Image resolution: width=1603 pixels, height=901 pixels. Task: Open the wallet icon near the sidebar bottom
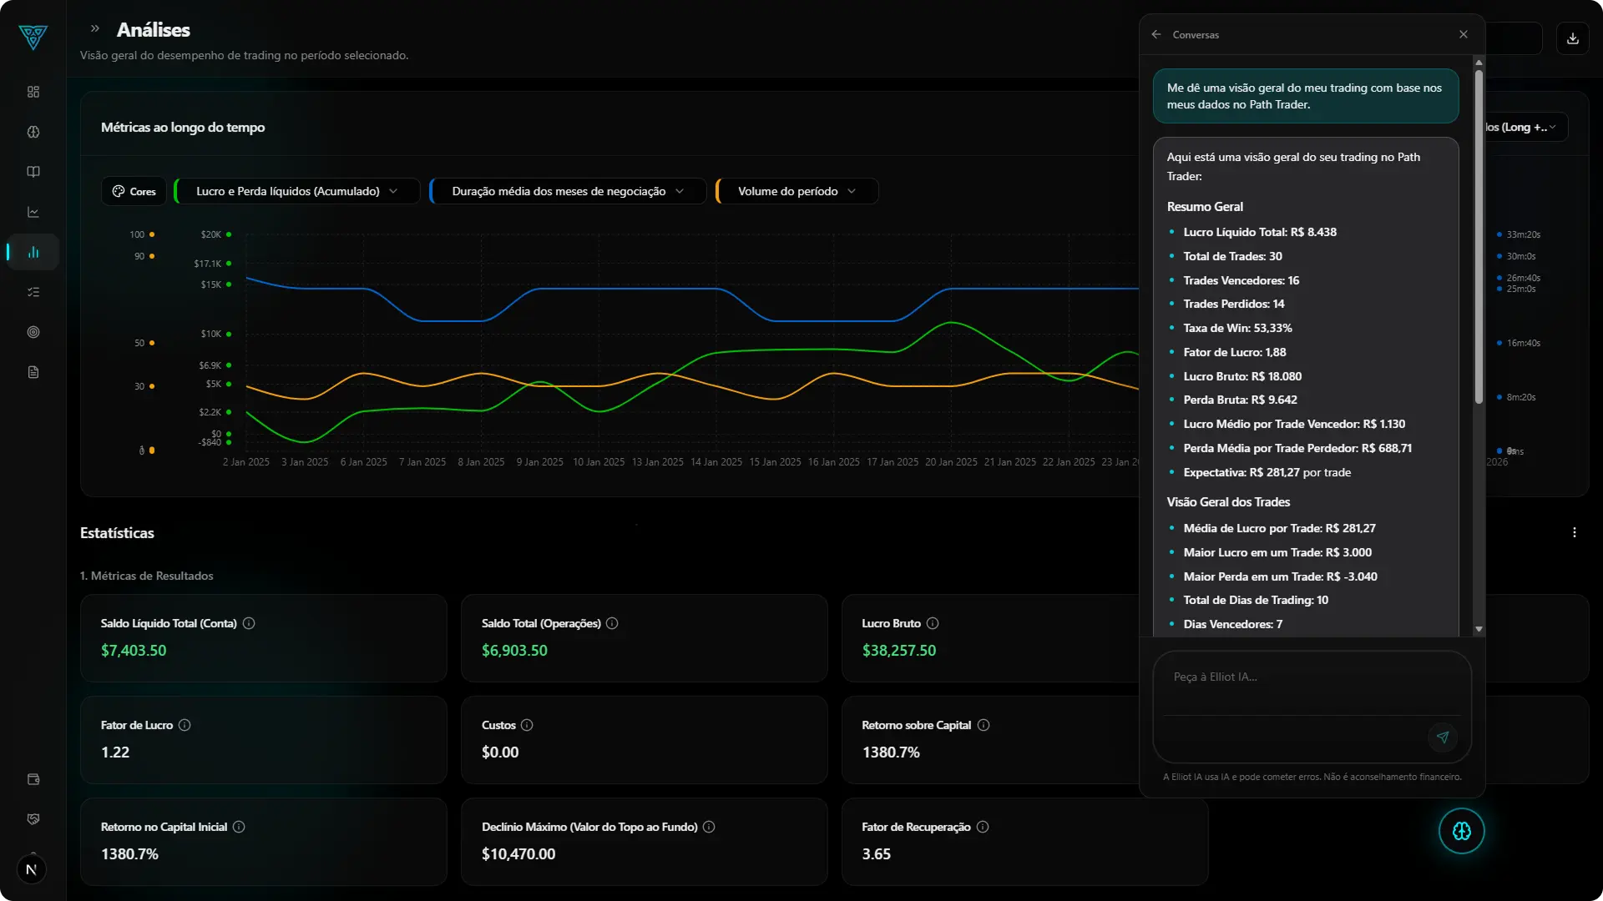33,779
